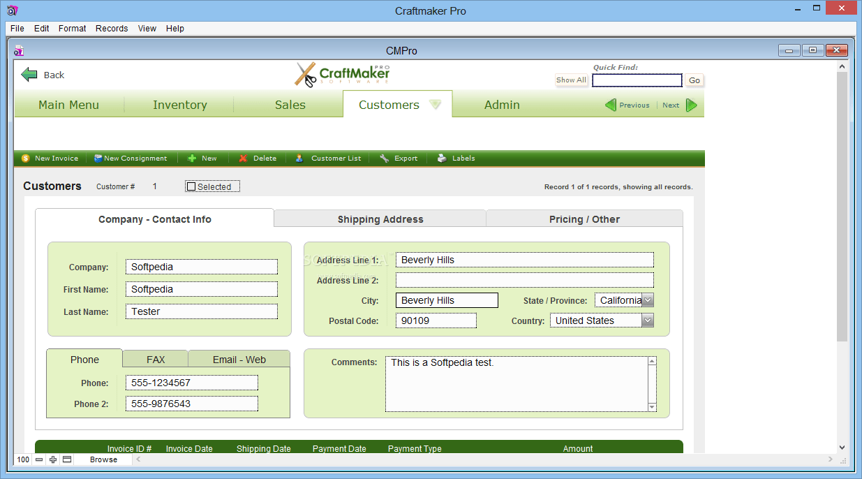The width and height of the screenshot is (862, 479).
Task: Click the Show All button
Action: 571,80
